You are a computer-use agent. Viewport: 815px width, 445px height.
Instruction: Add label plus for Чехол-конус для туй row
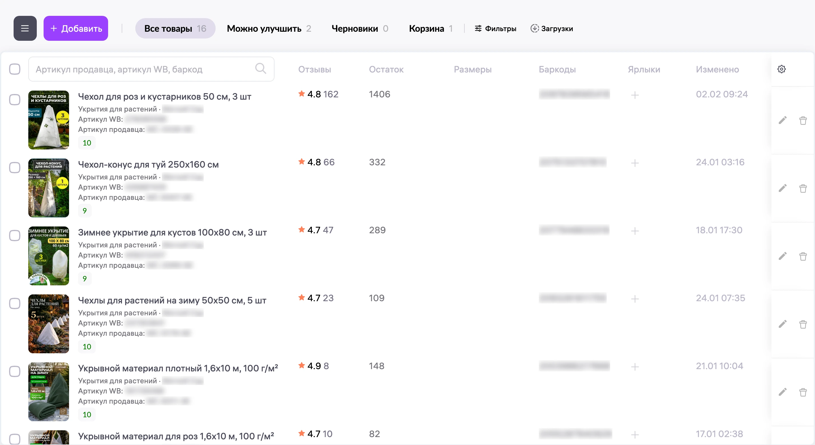[x=635, y=163]
